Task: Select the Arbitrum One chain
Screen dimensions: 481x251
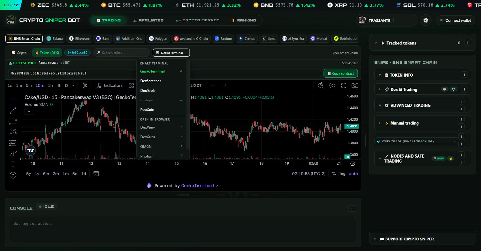Action: coord(129,39)
